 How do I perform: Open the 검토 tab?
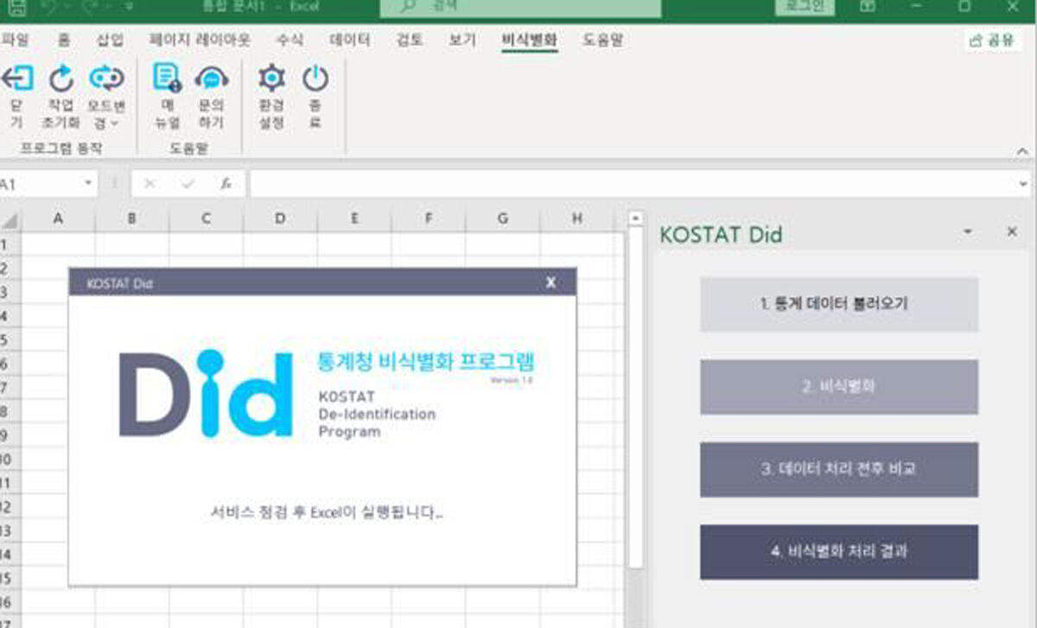410,40
